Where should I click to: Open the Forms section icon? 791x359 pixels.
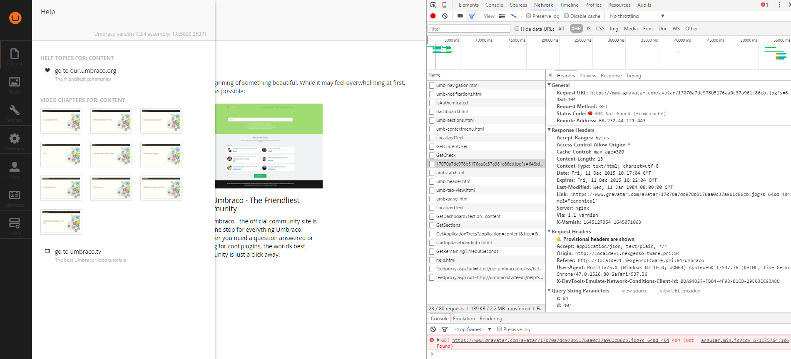15,223
